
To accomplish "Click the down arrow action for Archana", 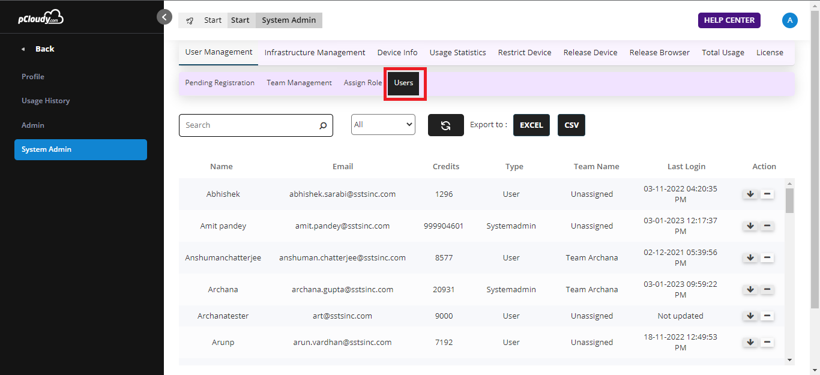I will point(750,289).
